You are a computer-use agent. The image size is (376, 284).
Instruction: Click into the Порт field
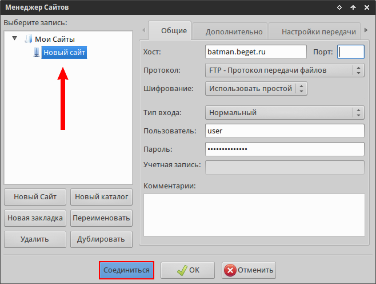coord(351,52)
